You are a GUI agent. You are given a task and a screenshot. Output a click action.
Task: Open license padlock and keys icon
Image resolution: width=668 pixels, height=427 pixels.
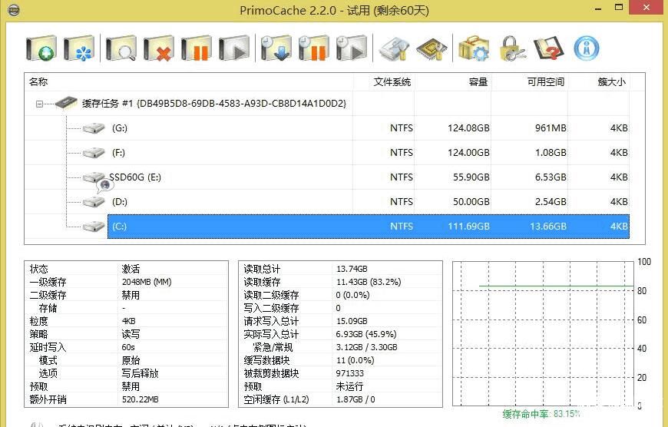tap(511, 48)
